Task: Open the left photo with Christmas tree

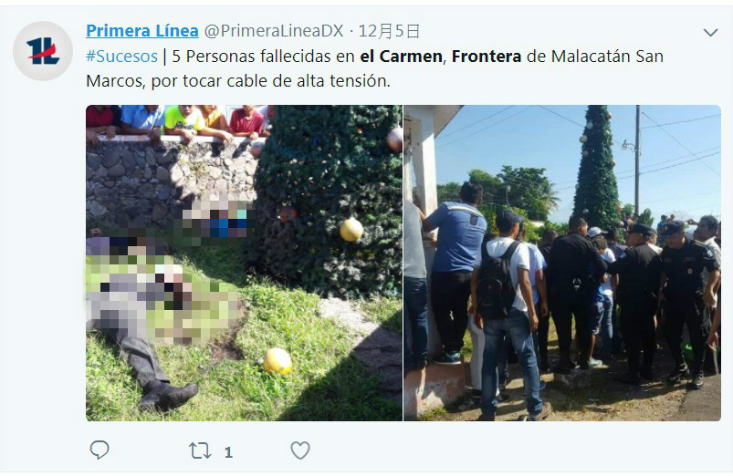Action: [244, 263]
